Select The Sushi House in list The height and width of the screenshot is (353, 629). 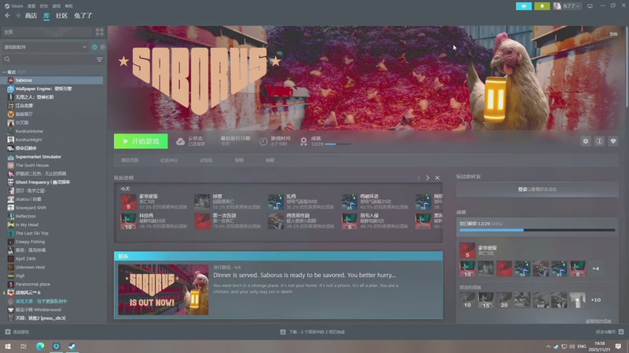click(32, 165)
